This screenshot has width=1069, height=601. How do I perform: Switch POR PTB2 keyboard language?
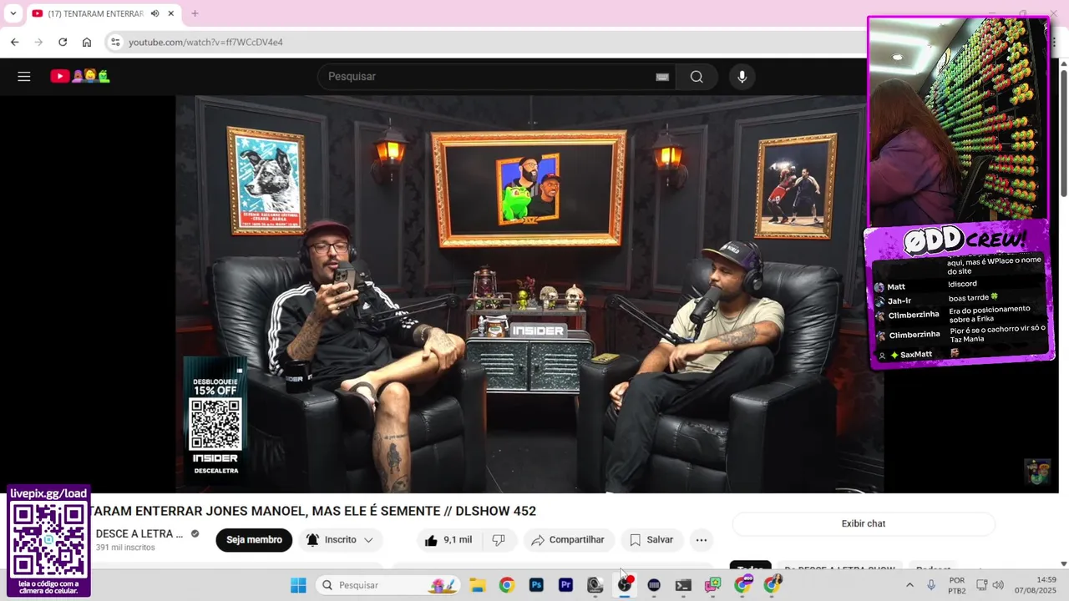[957, 585]
